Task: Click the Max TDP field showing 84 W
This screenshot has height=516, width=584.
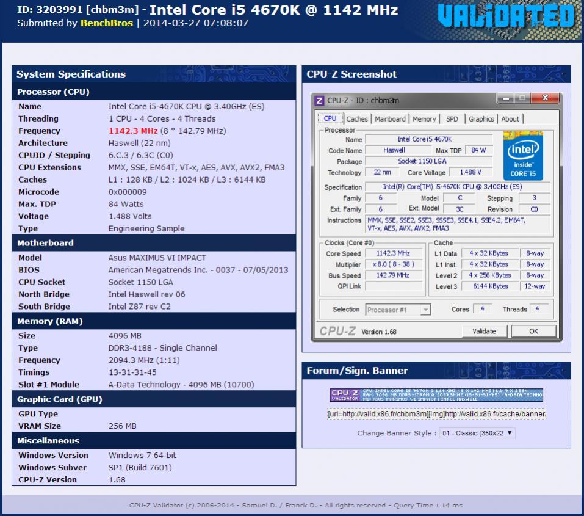Action: 478,150
